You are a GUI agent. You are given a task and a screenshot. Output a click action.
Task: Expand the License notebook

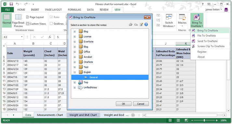(75, 36)
